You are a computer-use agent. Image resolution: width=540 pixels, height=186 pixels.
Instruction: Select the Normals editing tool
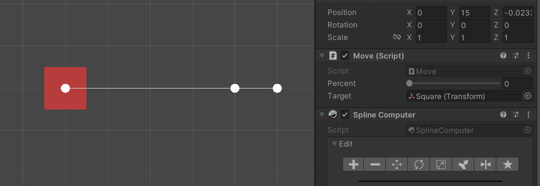[463, 164]
